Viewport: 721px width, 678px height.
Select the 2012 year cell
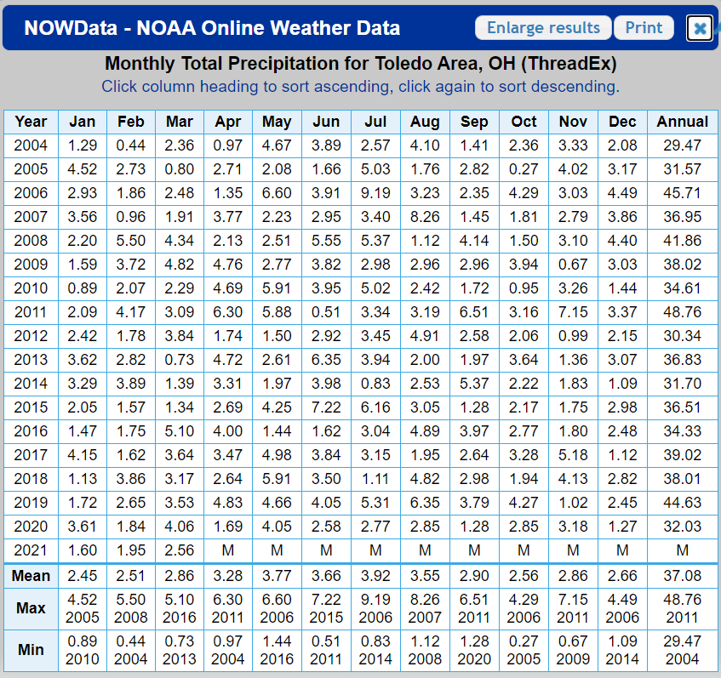click(x=31, y=337)
